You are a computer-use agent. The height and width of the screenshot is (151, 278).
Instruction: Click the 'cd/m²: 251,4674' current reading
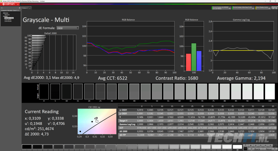click(39, 129)
